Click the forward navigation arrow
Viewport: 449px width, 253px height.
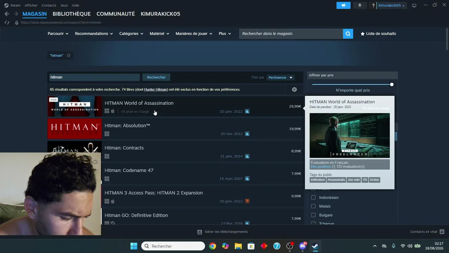click(x=16, y=14)
